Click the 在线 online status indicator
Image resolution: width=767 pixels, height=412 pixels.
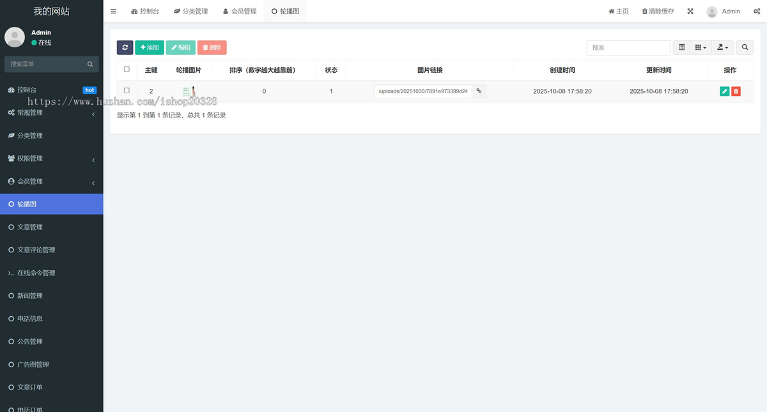point(42,43)
